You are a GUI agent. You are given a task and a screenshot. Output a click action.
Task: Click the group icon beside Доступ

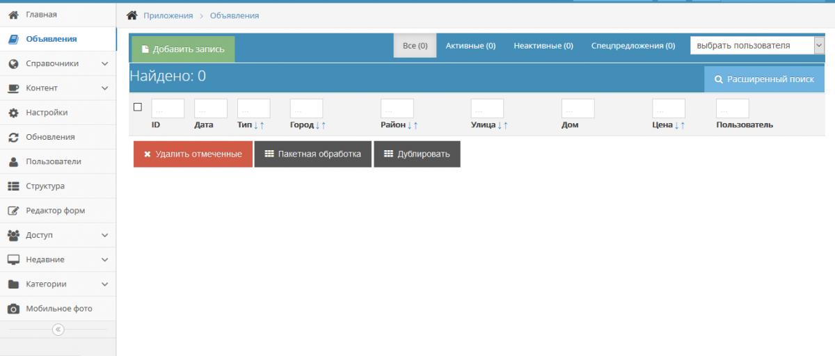(13, 235)
